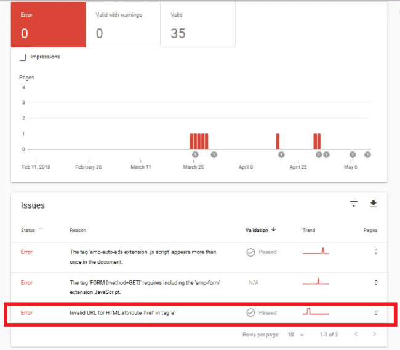Click Passed check icon for amp-auto-ads row
400x350 pixels.
[250, 252]
